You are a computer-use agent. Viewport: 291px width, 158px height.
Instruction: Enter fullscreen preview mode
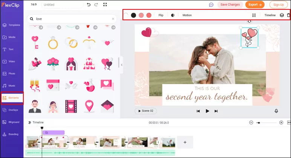pyautogui.click(x=105, y=5)
